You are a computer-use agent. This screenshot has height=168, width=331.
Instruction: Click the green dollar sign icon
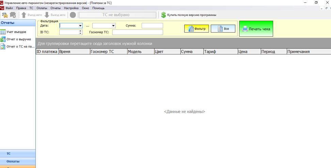(x=163, y=15)
